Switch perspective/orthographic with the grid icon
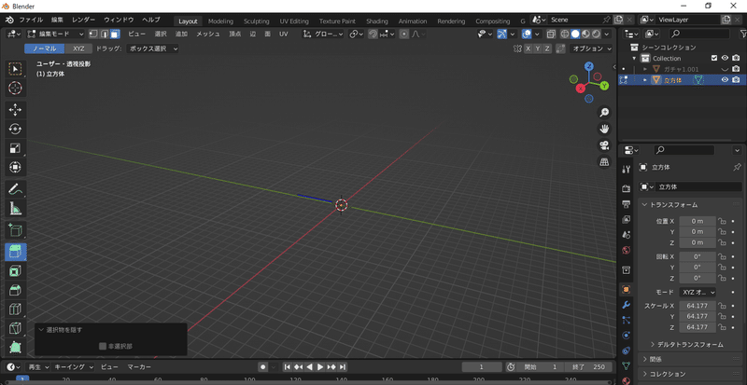 [604, 162]
